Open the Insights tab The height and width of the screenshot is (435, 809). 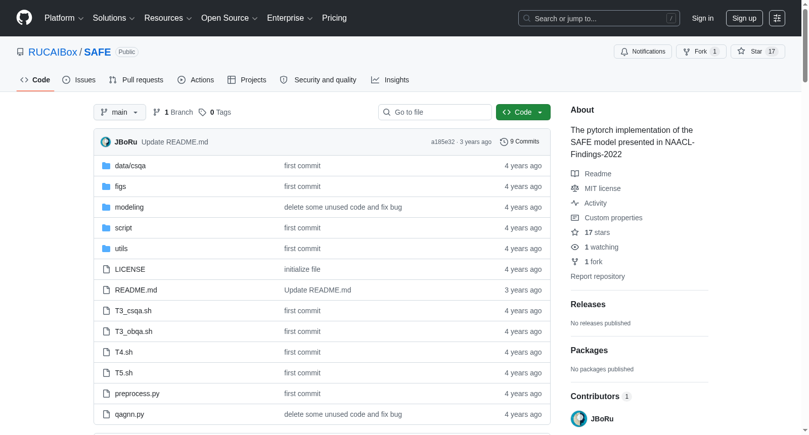[390, 80]
